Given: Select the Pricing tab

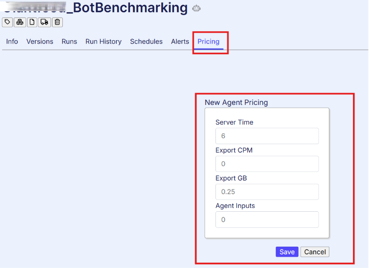Looking at the screenshot, I should 208,42.
